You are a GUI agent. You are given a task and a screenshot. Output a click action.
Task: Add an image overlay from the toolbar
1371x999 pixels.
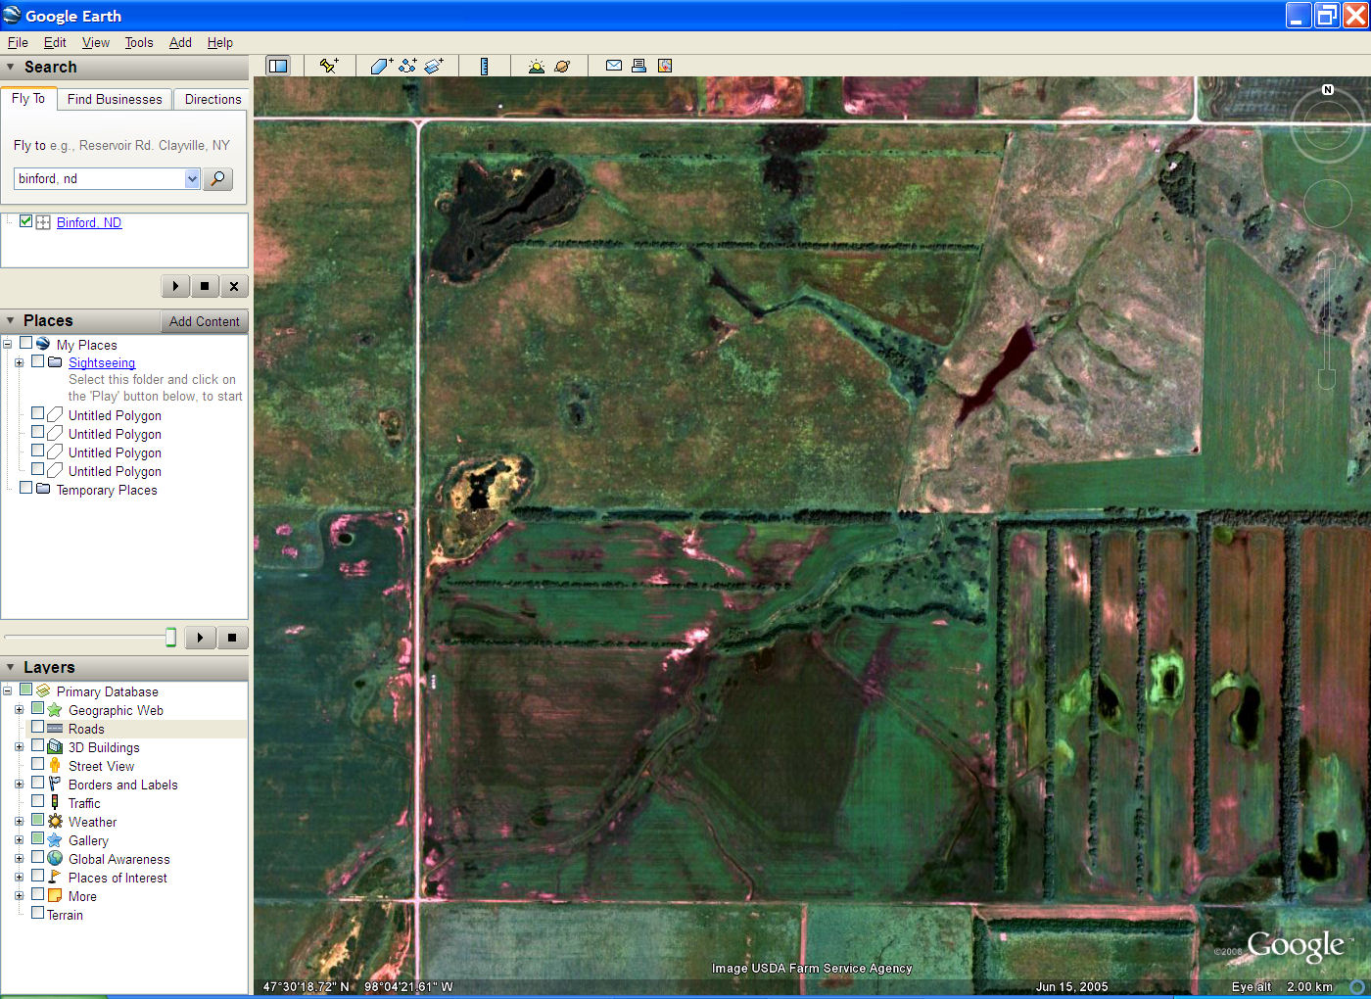(x=434, y=66)
